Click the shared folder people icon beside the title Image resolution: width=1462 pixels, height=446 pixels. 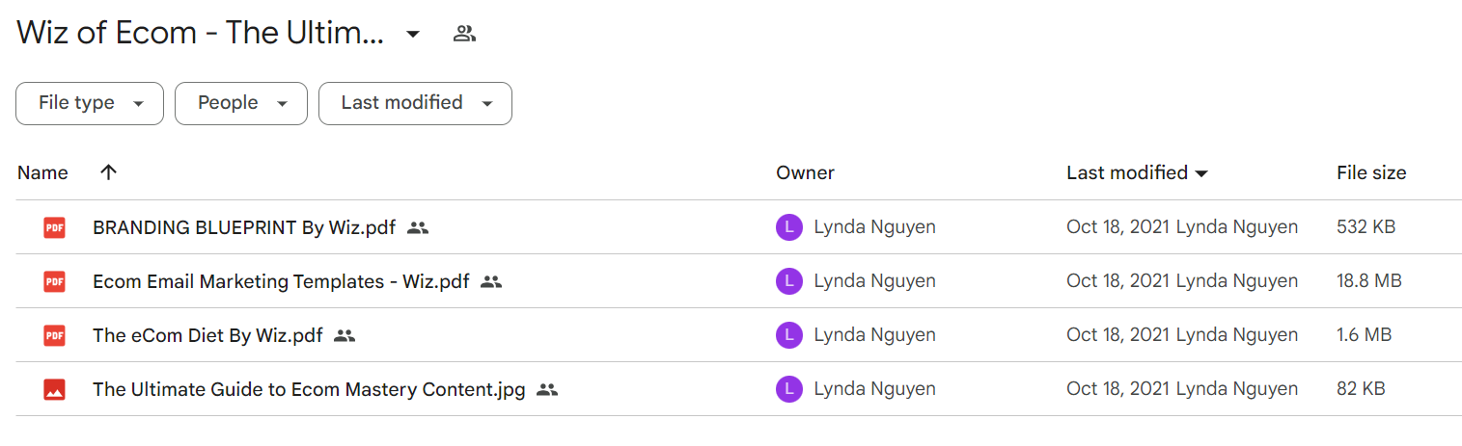pyautogui.click(x=464, y=35)
